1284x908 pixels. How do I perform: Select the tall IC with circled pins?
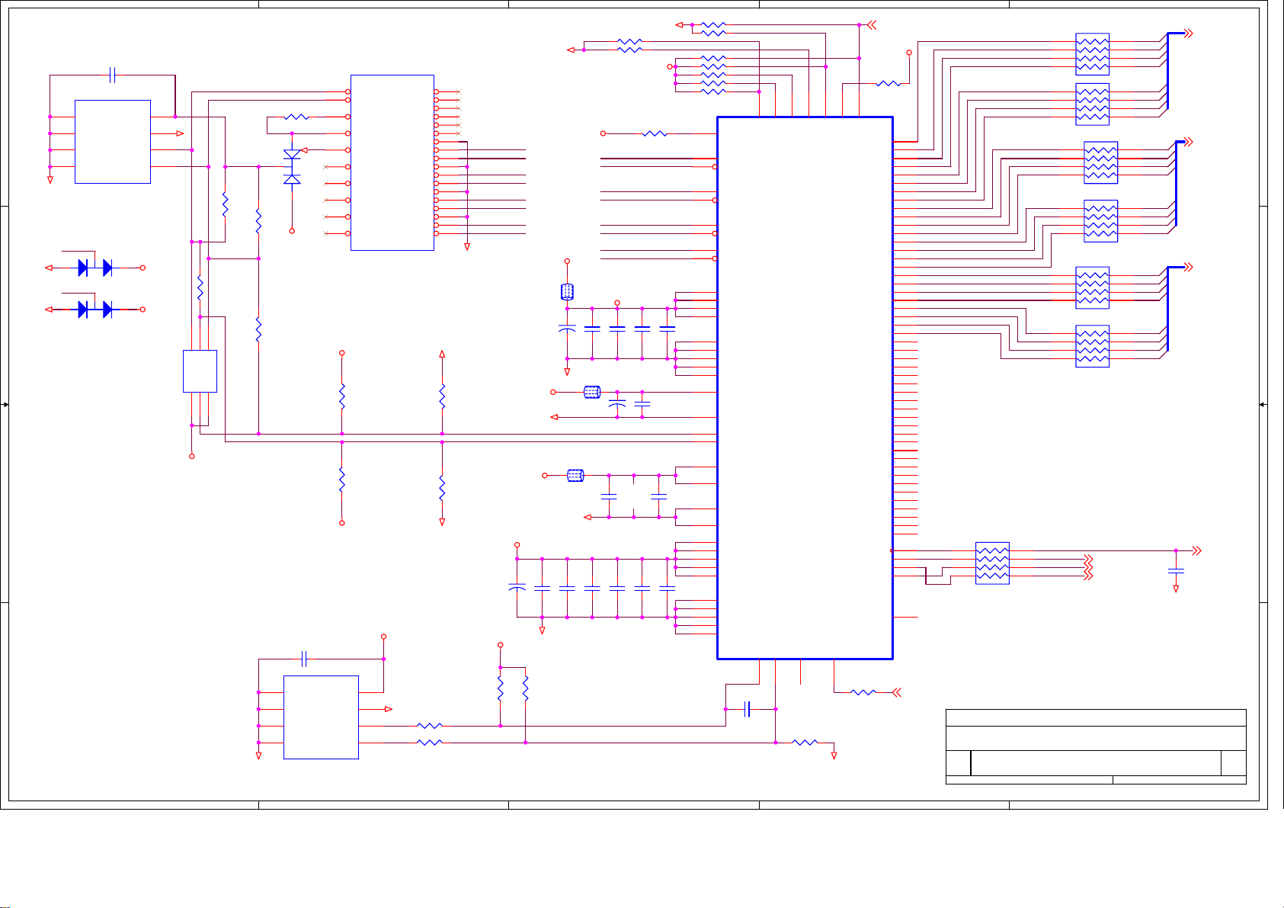click(392, 162)
